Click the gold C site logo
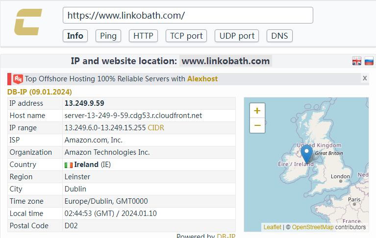This screenshot has height=238, width=376. (x=28, y=22)
